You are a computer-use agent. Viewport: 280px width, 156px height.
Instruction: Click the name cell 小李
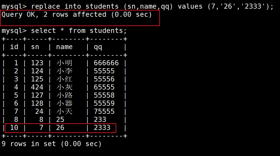64,71
